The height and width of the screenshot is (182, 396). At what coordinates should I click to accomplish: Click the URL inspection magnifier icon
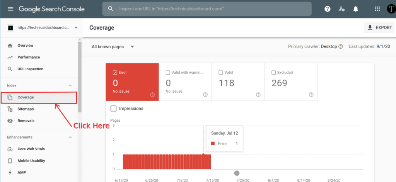[x=10, y=69]
